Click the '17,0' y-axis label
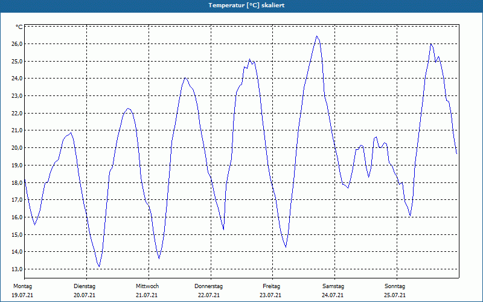This screenshot has width=483, height=302. point(18,200)
